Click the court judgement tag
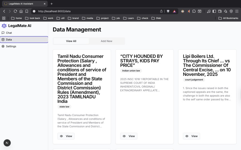The height and width of the screenshot is (150, 241). pyautogui.click(x=194, y=79)
